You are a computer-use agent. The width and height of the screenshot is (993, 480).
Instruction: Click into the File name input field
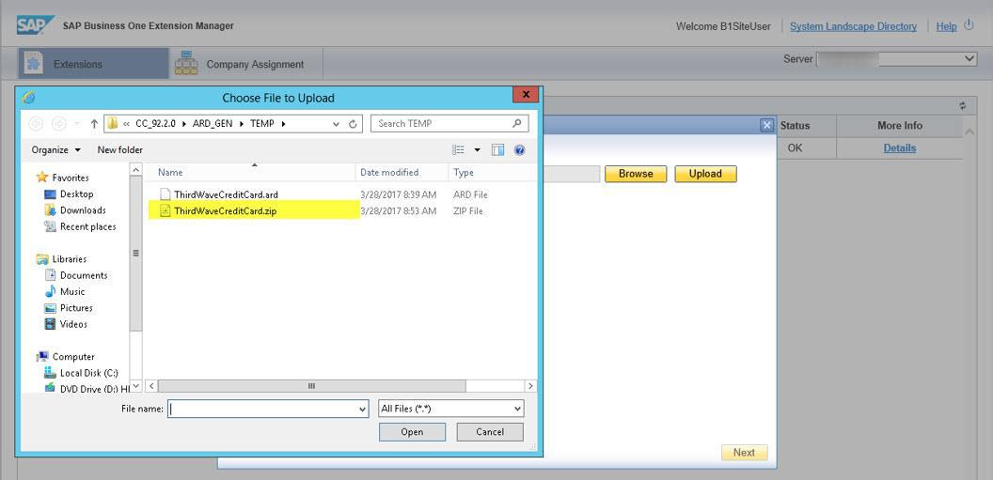pos(268,410)
